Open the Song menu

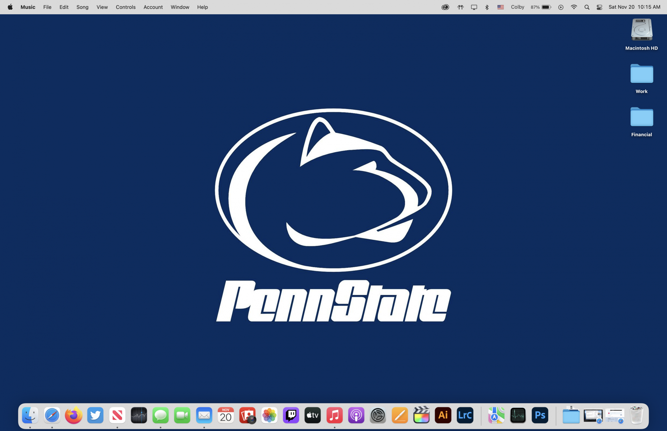click(82, 7)
